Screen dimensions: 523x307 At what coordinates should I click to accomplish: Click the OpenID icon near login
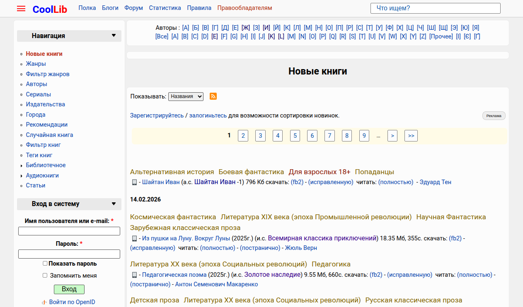click(44, 302)
